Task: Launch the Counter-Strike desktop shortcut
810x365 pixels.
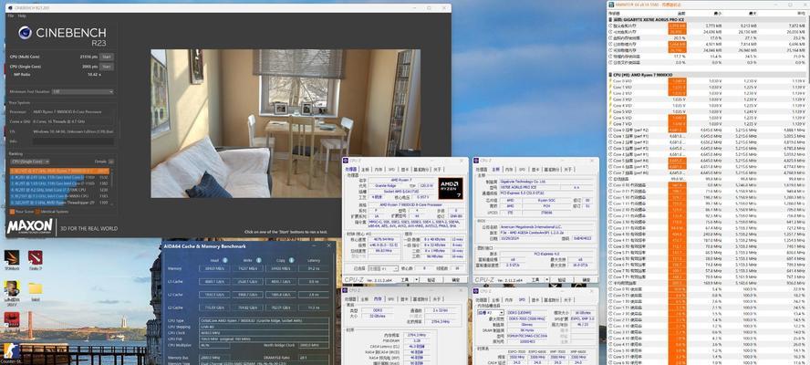Action: pyautogui.click(x=11, y=350)
